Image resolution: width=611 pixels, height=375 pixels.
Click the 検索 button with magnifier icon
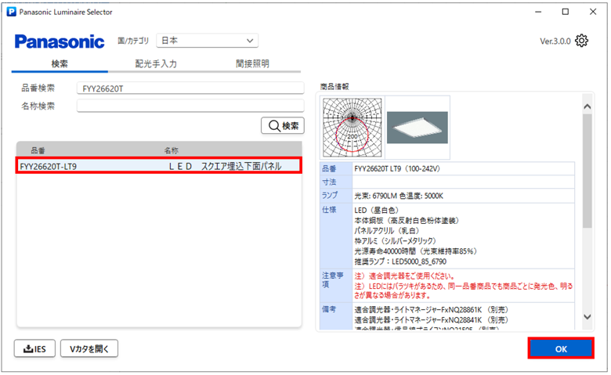[x=283, y=125]
